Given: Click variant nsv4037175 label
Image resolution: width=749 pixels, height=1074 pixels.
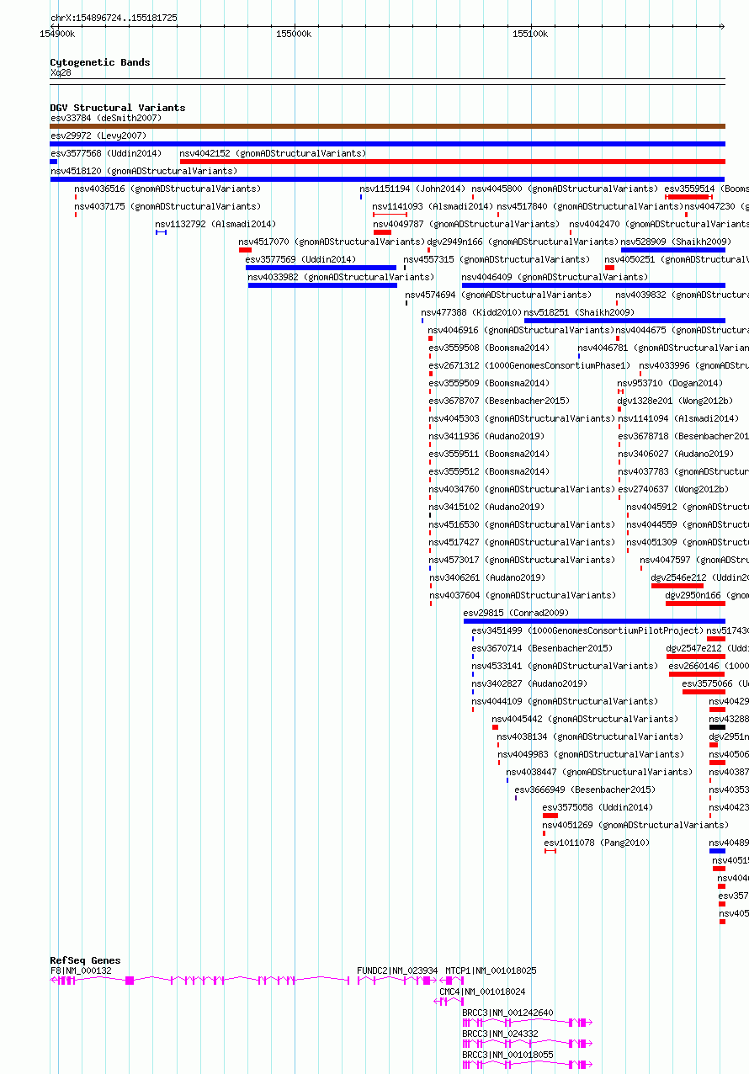Looking at the screenshot, I should 167,207.
